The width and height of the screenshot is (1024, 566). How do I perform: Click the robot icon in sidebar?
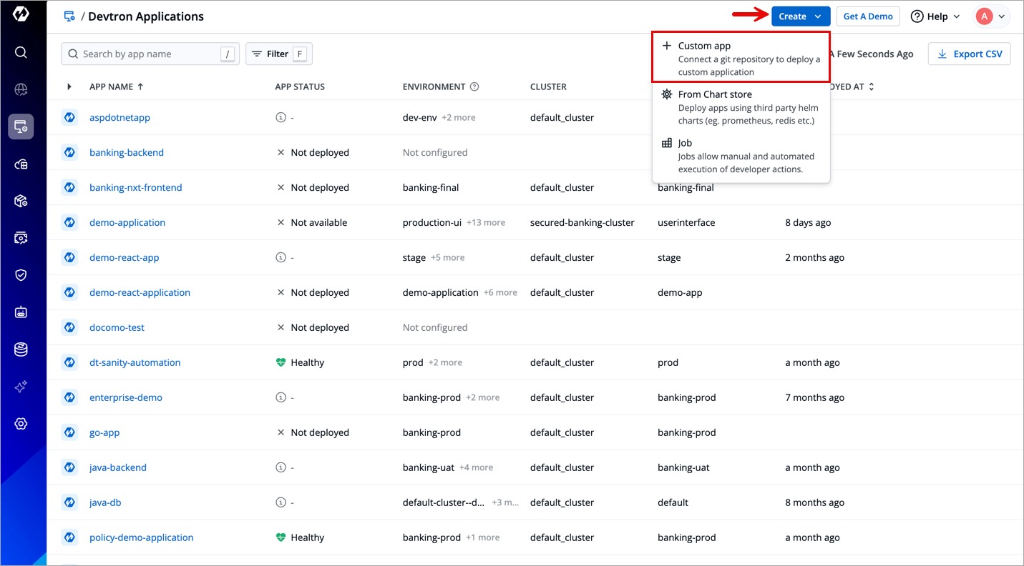21,312
